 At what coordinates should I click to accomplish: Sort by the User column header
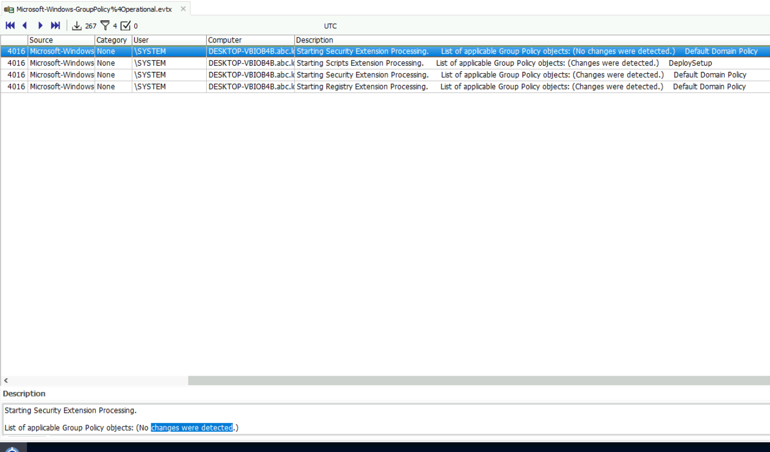click(169, 40)
